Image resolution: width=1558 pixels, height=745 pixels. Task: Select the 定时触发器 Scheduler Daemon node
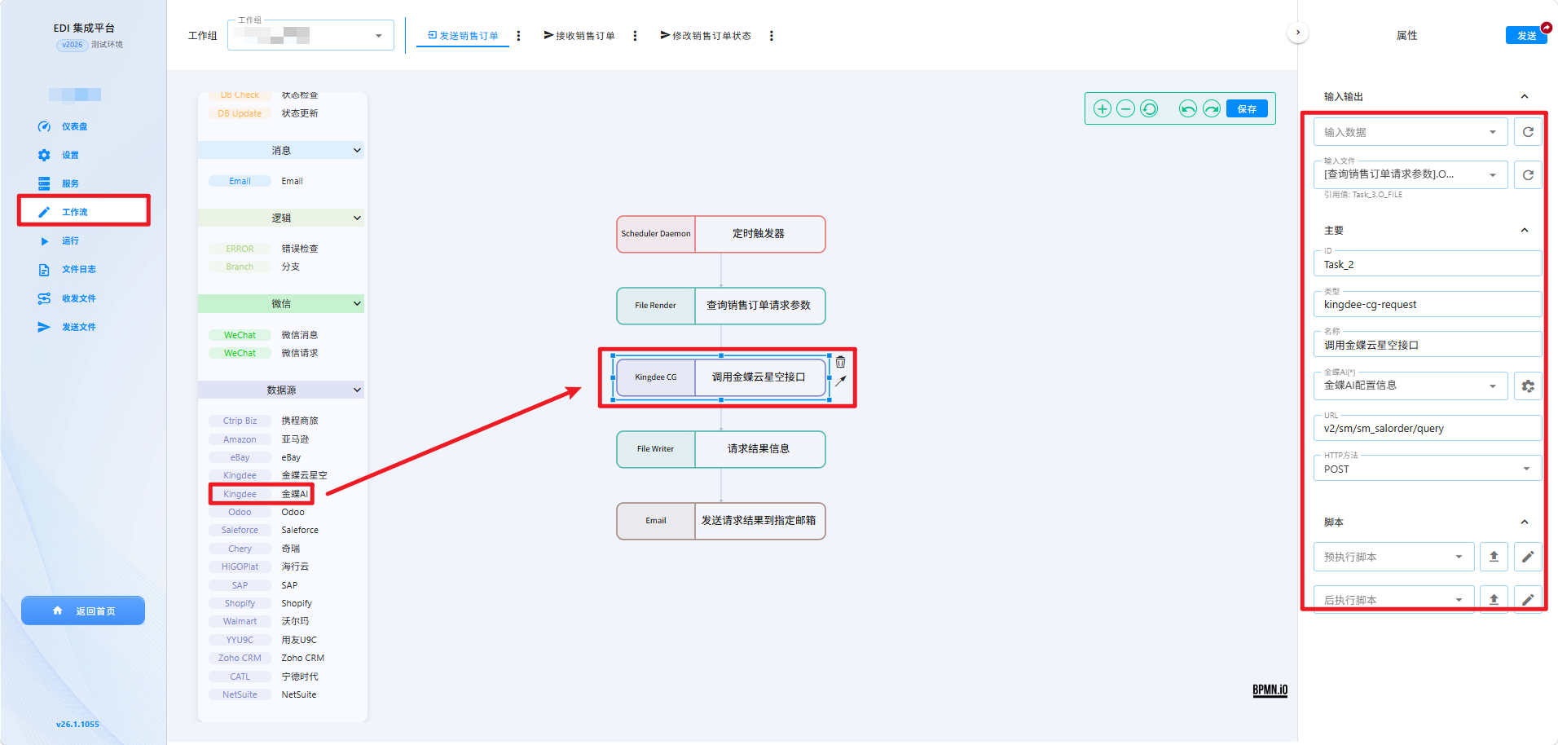click(x=721, y=234)
